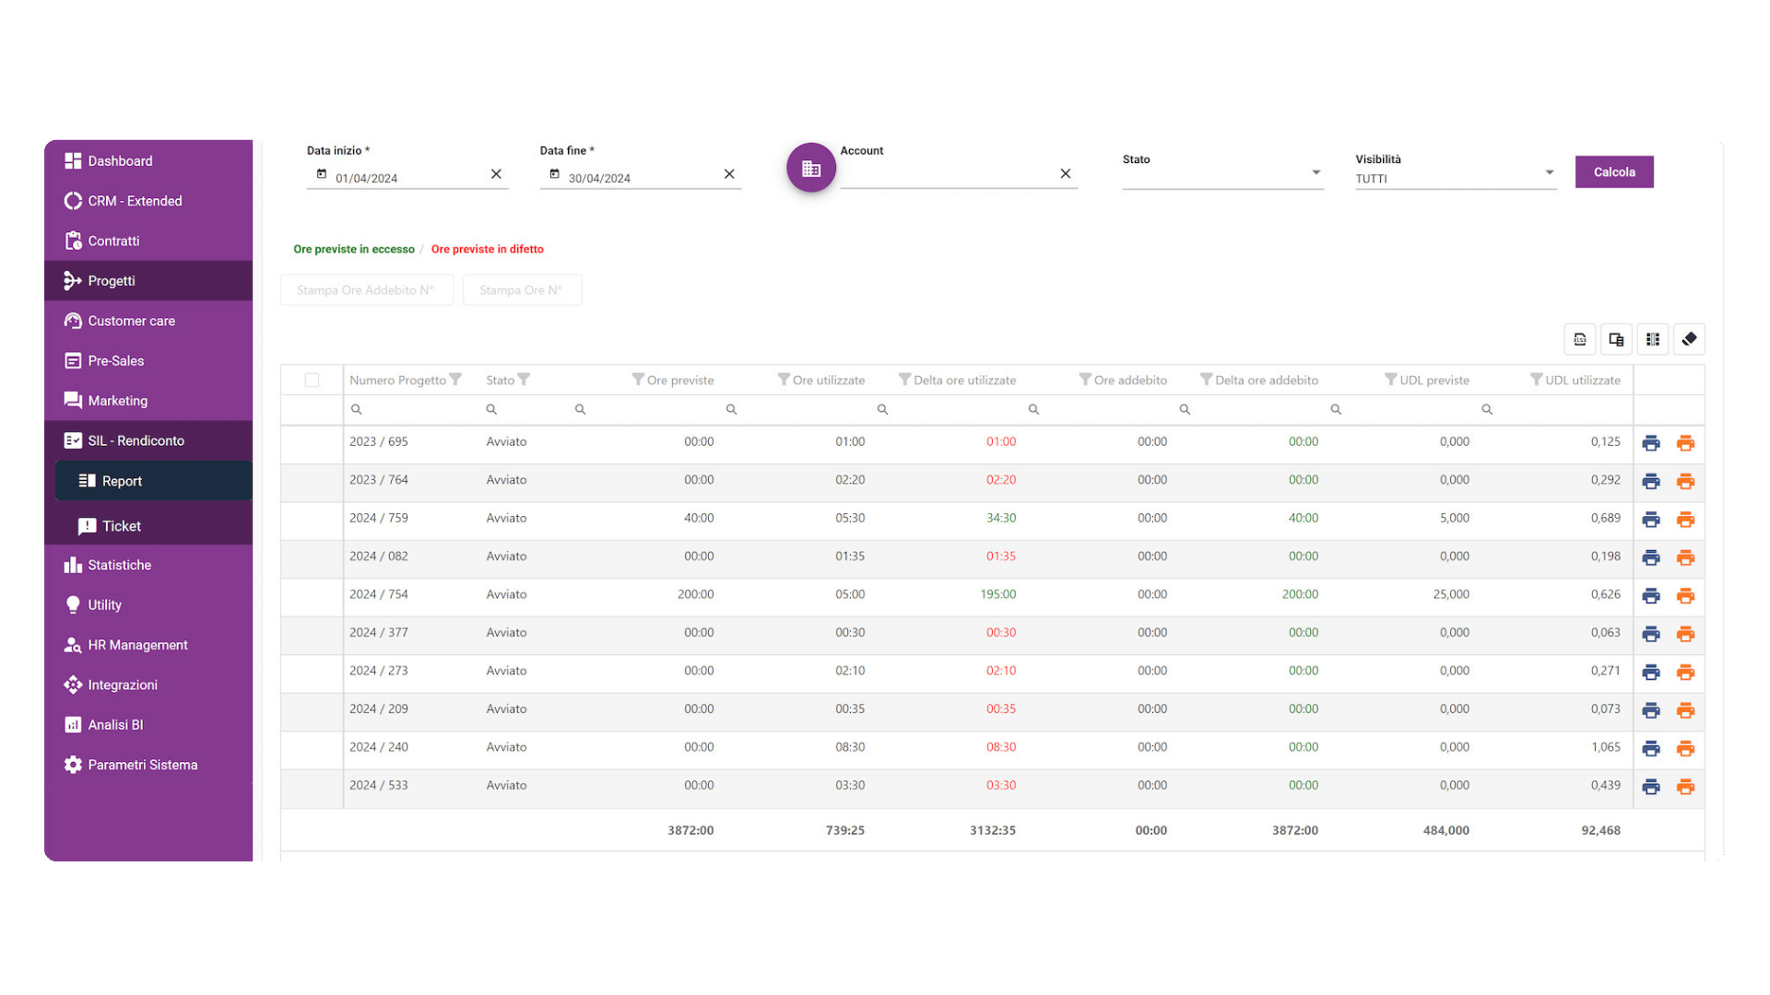The width and height of the screenshot is (1770, 995).
Task: Click blue print icon for project 2023 / 695
Action: 1651,443
